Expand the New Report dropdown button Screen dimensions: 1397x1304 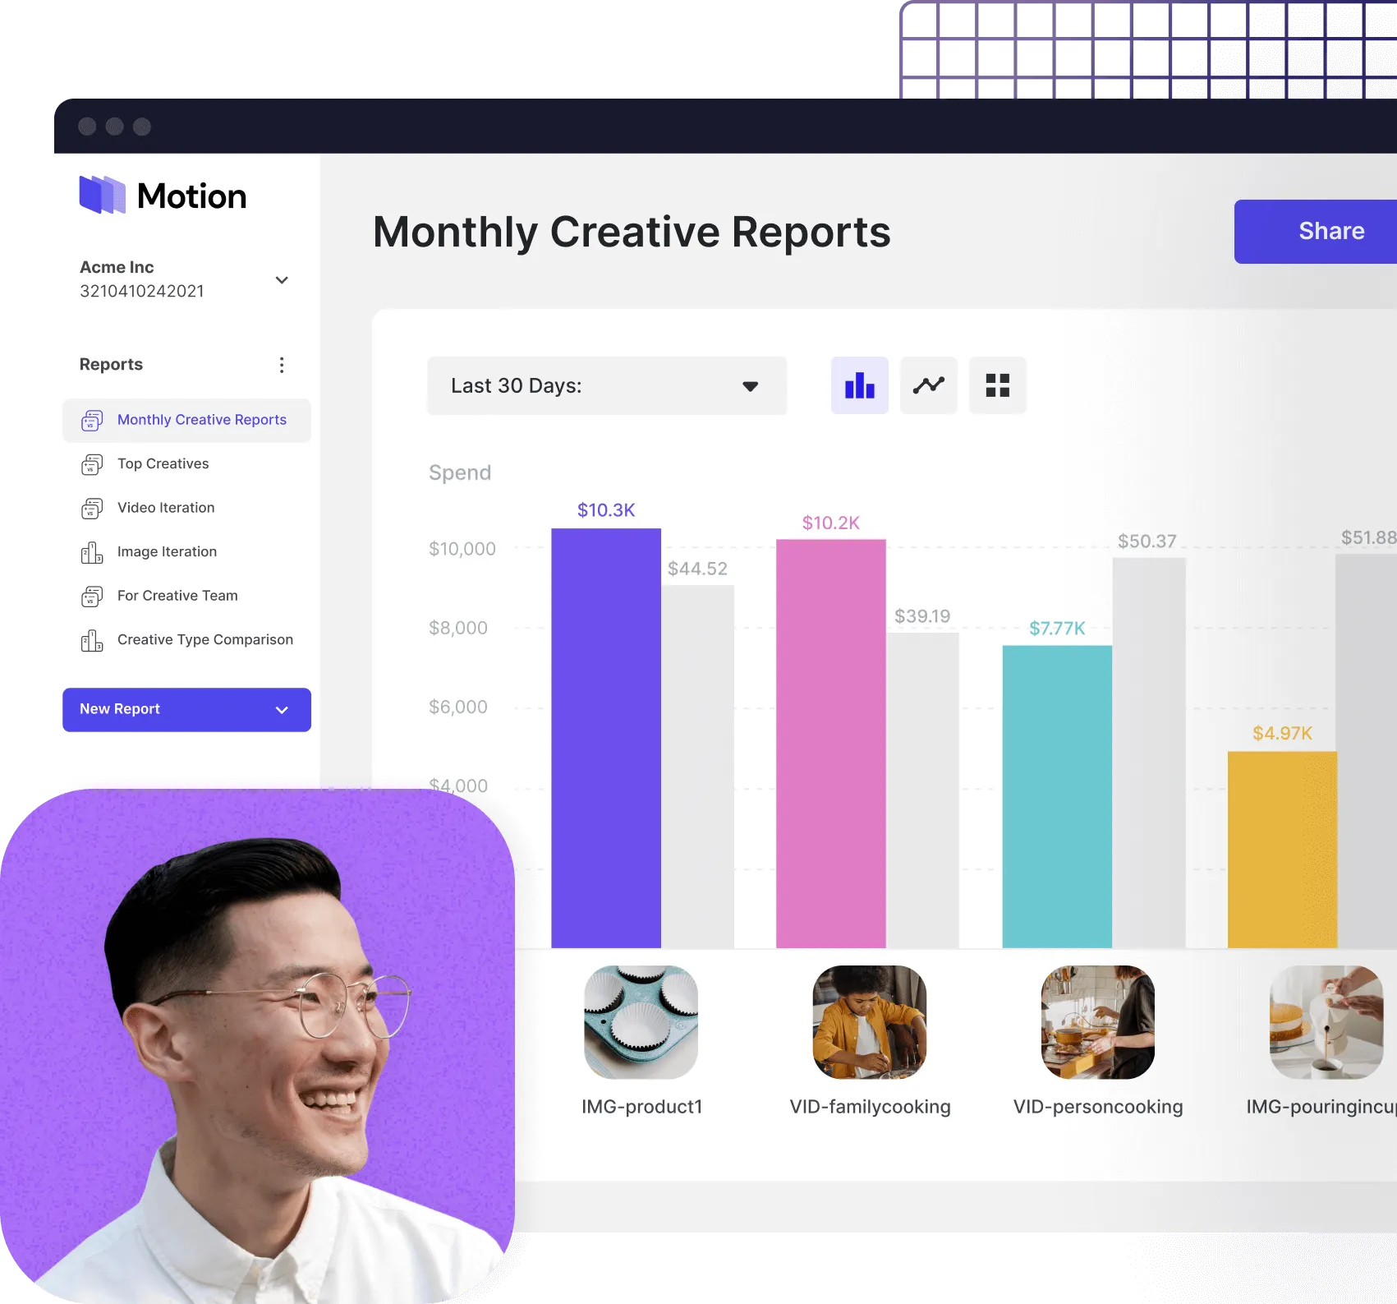pos(186,709)
